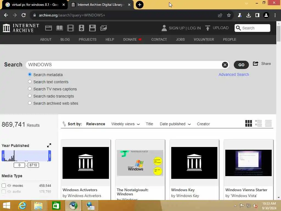Toggle the eye icon next to movies
This screenshot has height=211, width=281.
(x=9, y=185)
